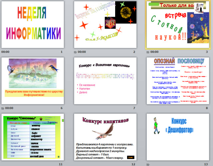Click slide number 12 label

133,164
